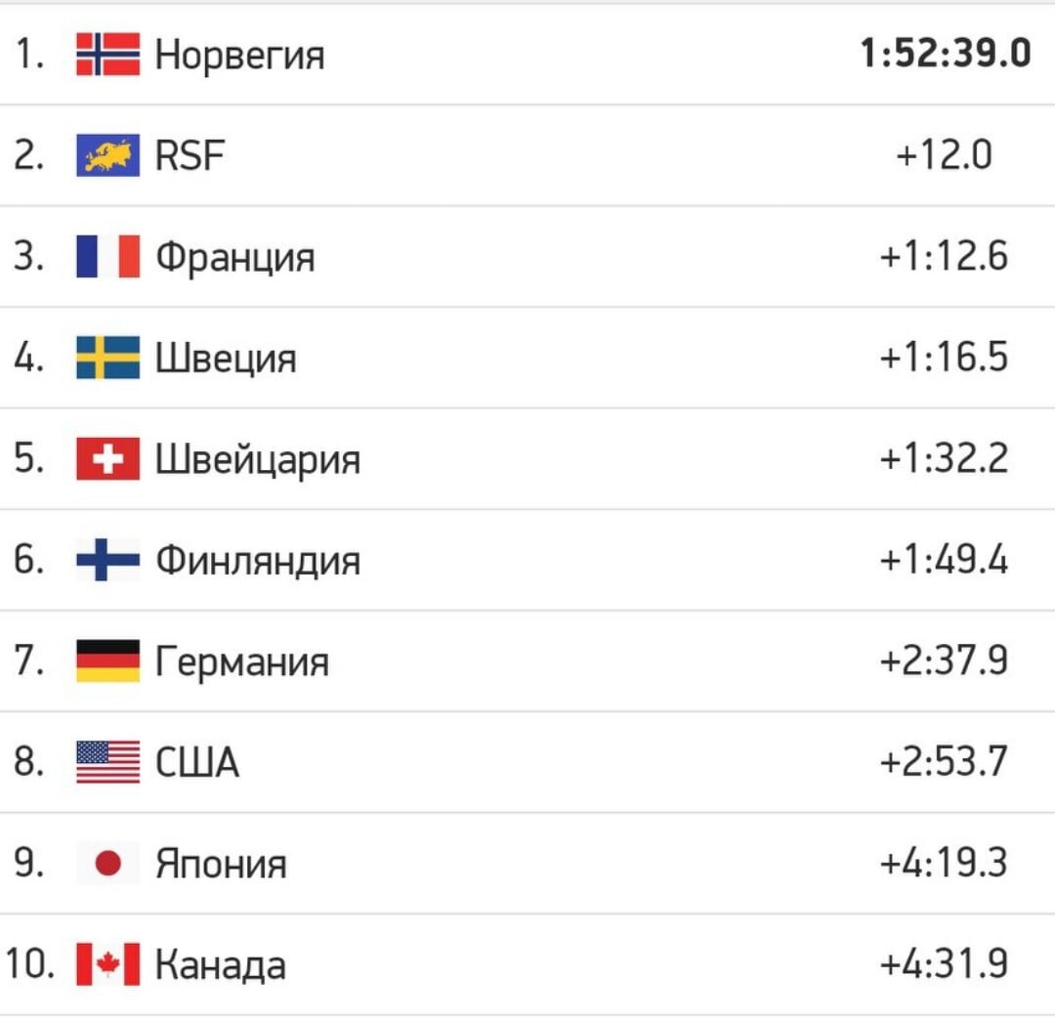Select the Switzerland flag icon
The height and width of the screenshot is (1021, 1055).
[108, 458]
